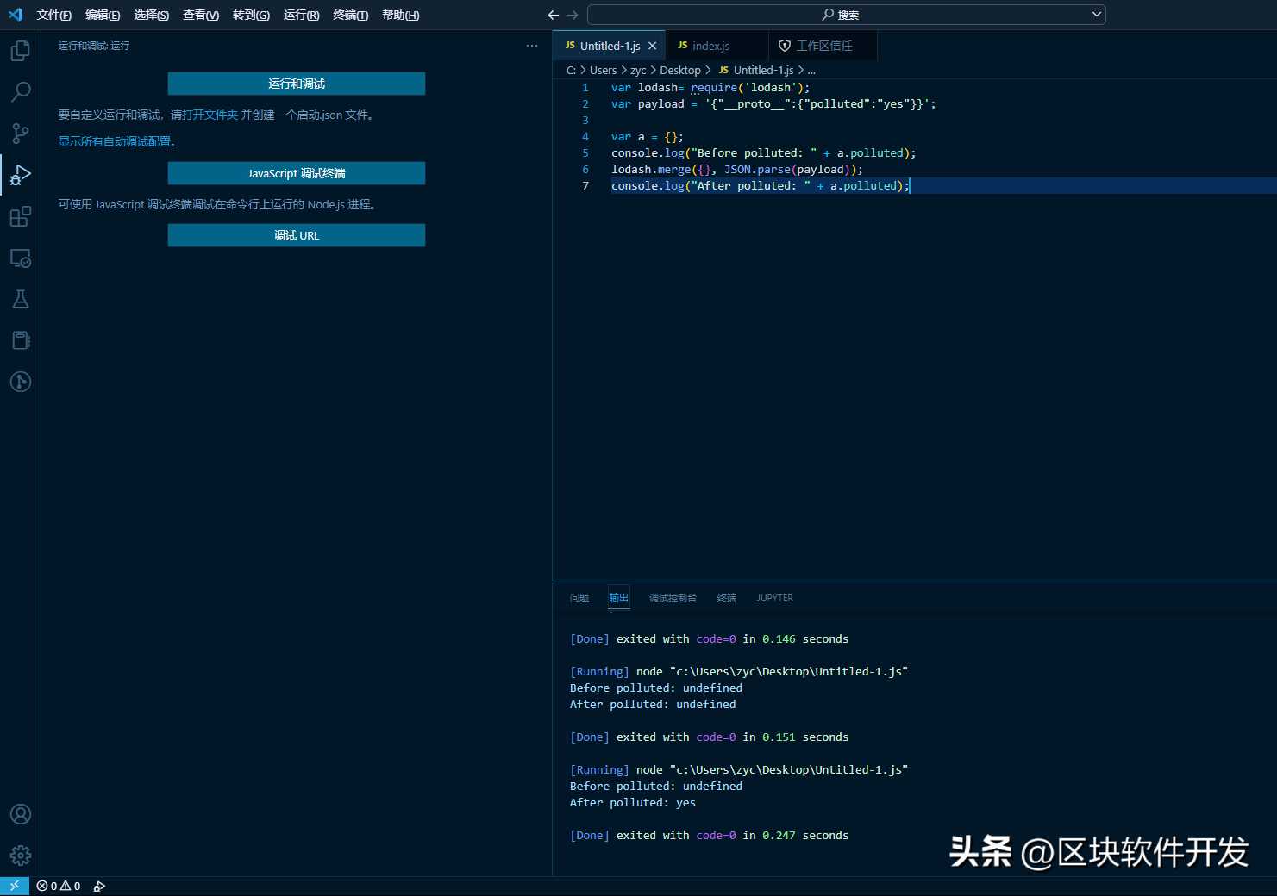
Task: Switch to the 工作区信任 tab
Action: click(x=823, y=46)
